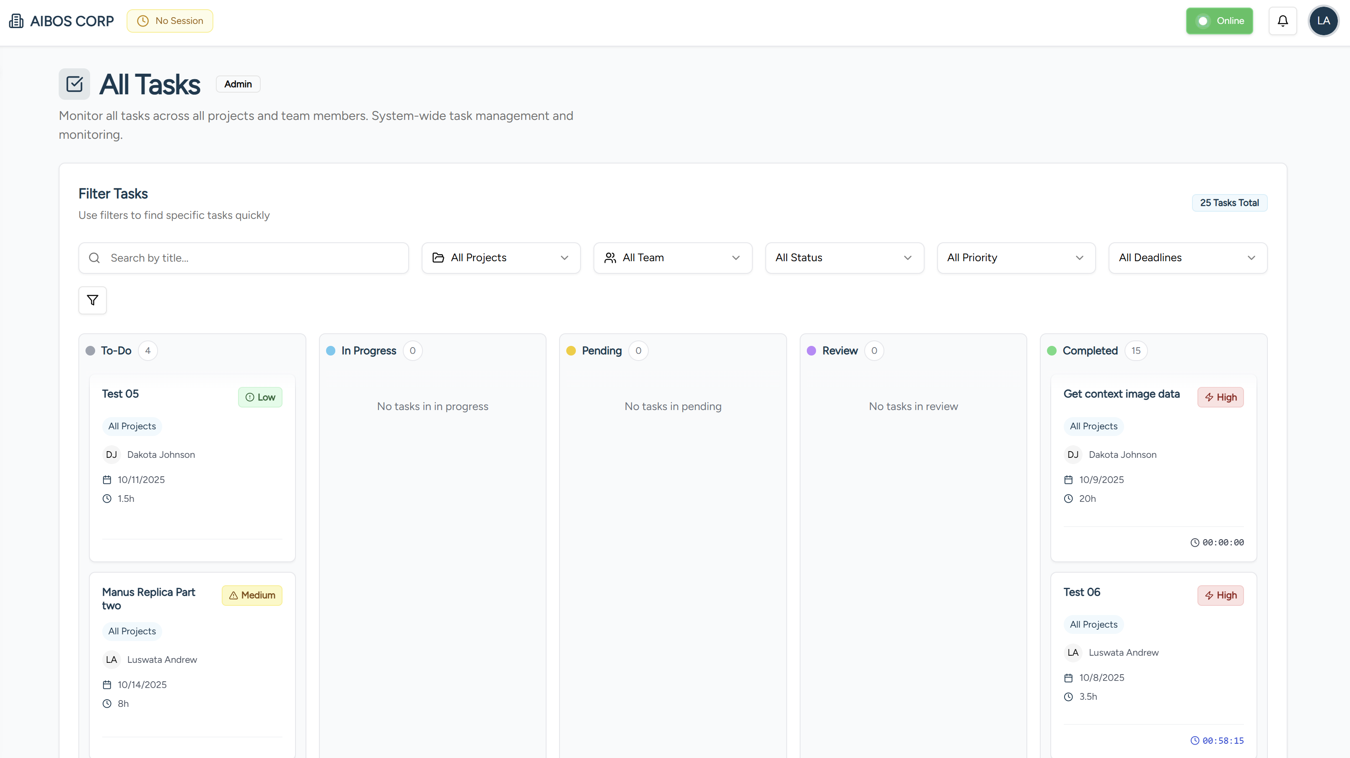Select the In Progress column header
The height and width of the screenshot is (758, 1350).
368,350
